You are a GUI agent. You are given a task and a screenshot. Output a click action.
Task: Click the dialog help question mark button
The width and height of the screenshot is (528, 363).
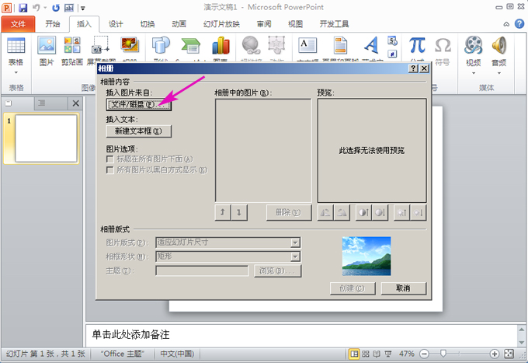pos(413,69)
